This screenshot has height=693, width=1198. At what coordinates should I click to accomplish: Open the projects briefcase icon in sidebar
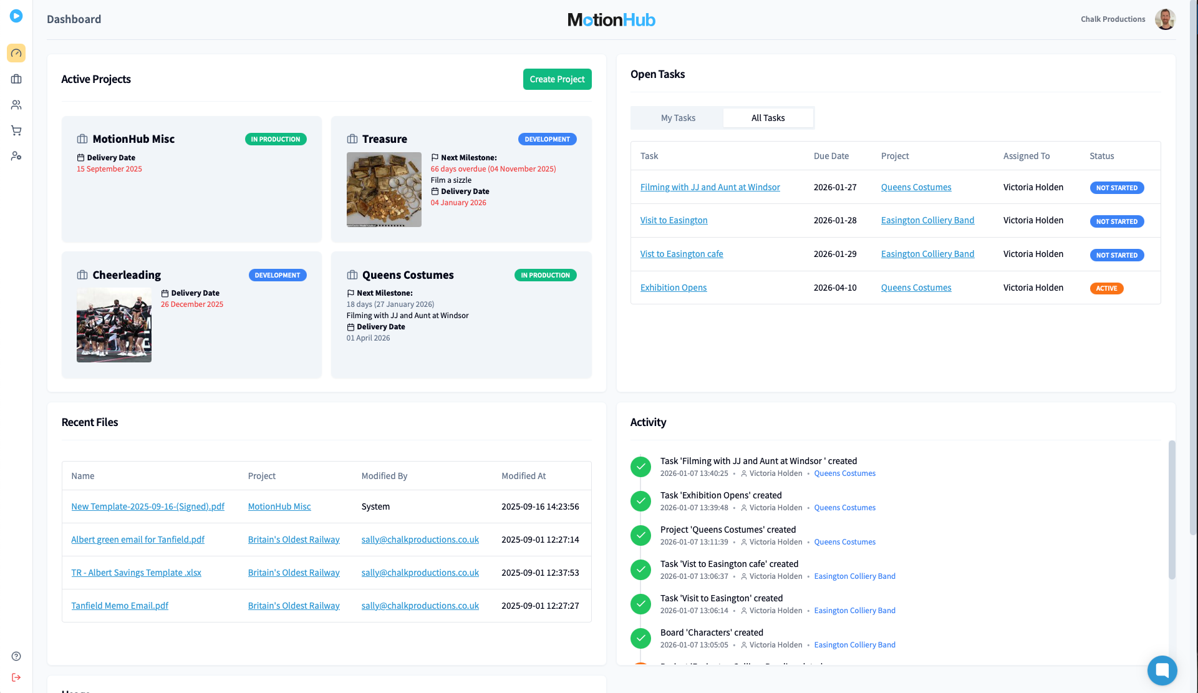16,79
